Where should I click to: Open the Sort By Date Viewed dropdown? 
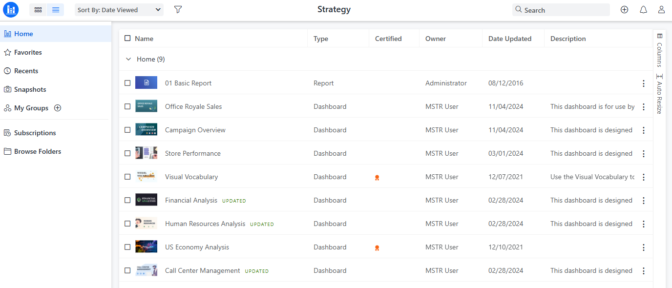coord(119,10)
